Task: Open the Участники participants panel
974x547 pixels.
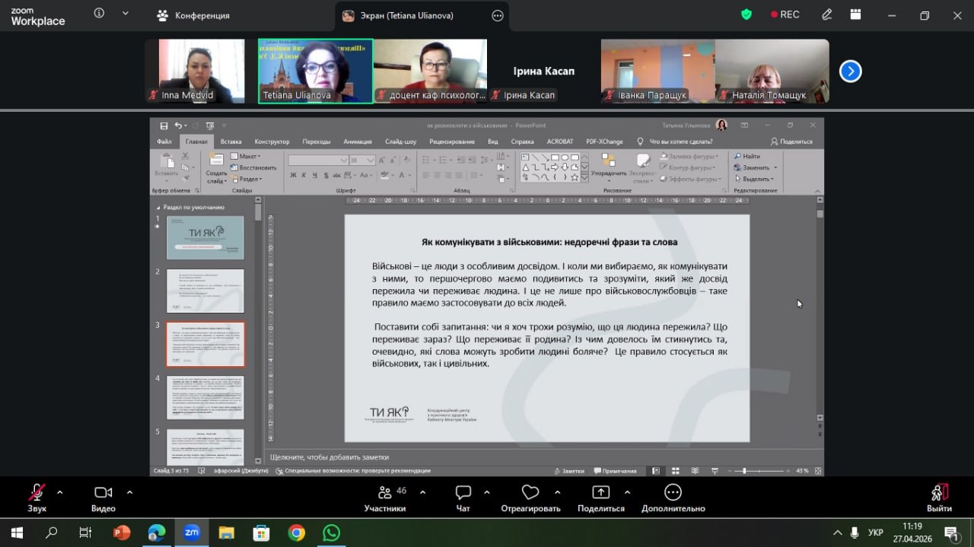Action: pos(385,493)
